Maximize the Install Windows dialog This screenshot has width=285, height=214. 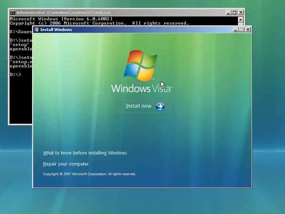tap(241, 30)
